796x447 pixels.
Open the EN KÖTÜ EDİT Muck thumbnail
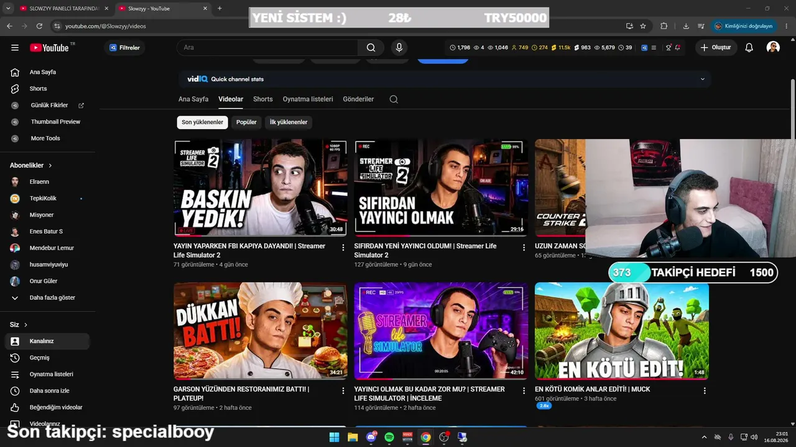coord(622,331)
